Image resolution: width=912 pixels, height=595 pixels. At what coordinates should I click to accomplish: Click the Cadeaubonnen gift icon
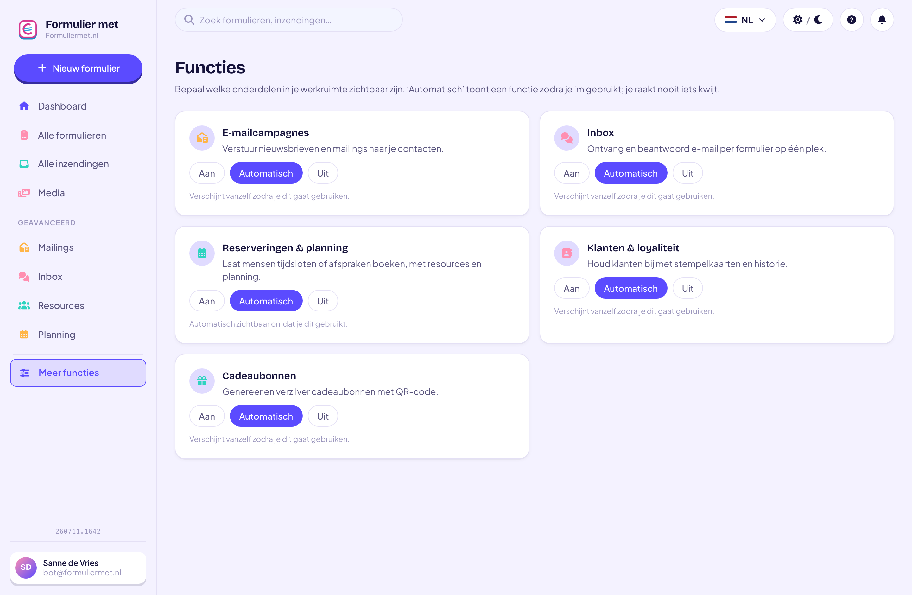coord(202,381)
